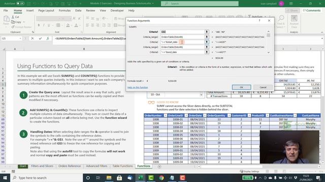Click the Increase Font Size icon

(74, 19)
